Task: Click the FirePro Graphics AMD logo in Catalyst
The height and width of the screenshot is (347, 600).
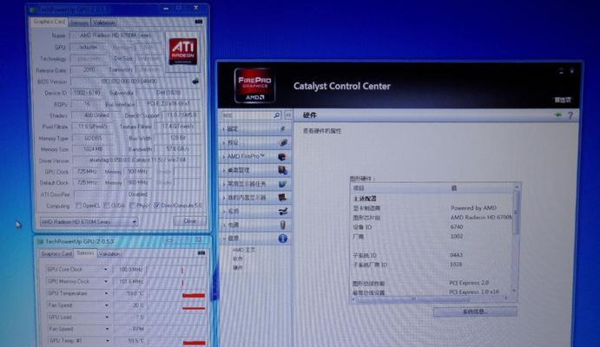Action: [x=254, y=86]
